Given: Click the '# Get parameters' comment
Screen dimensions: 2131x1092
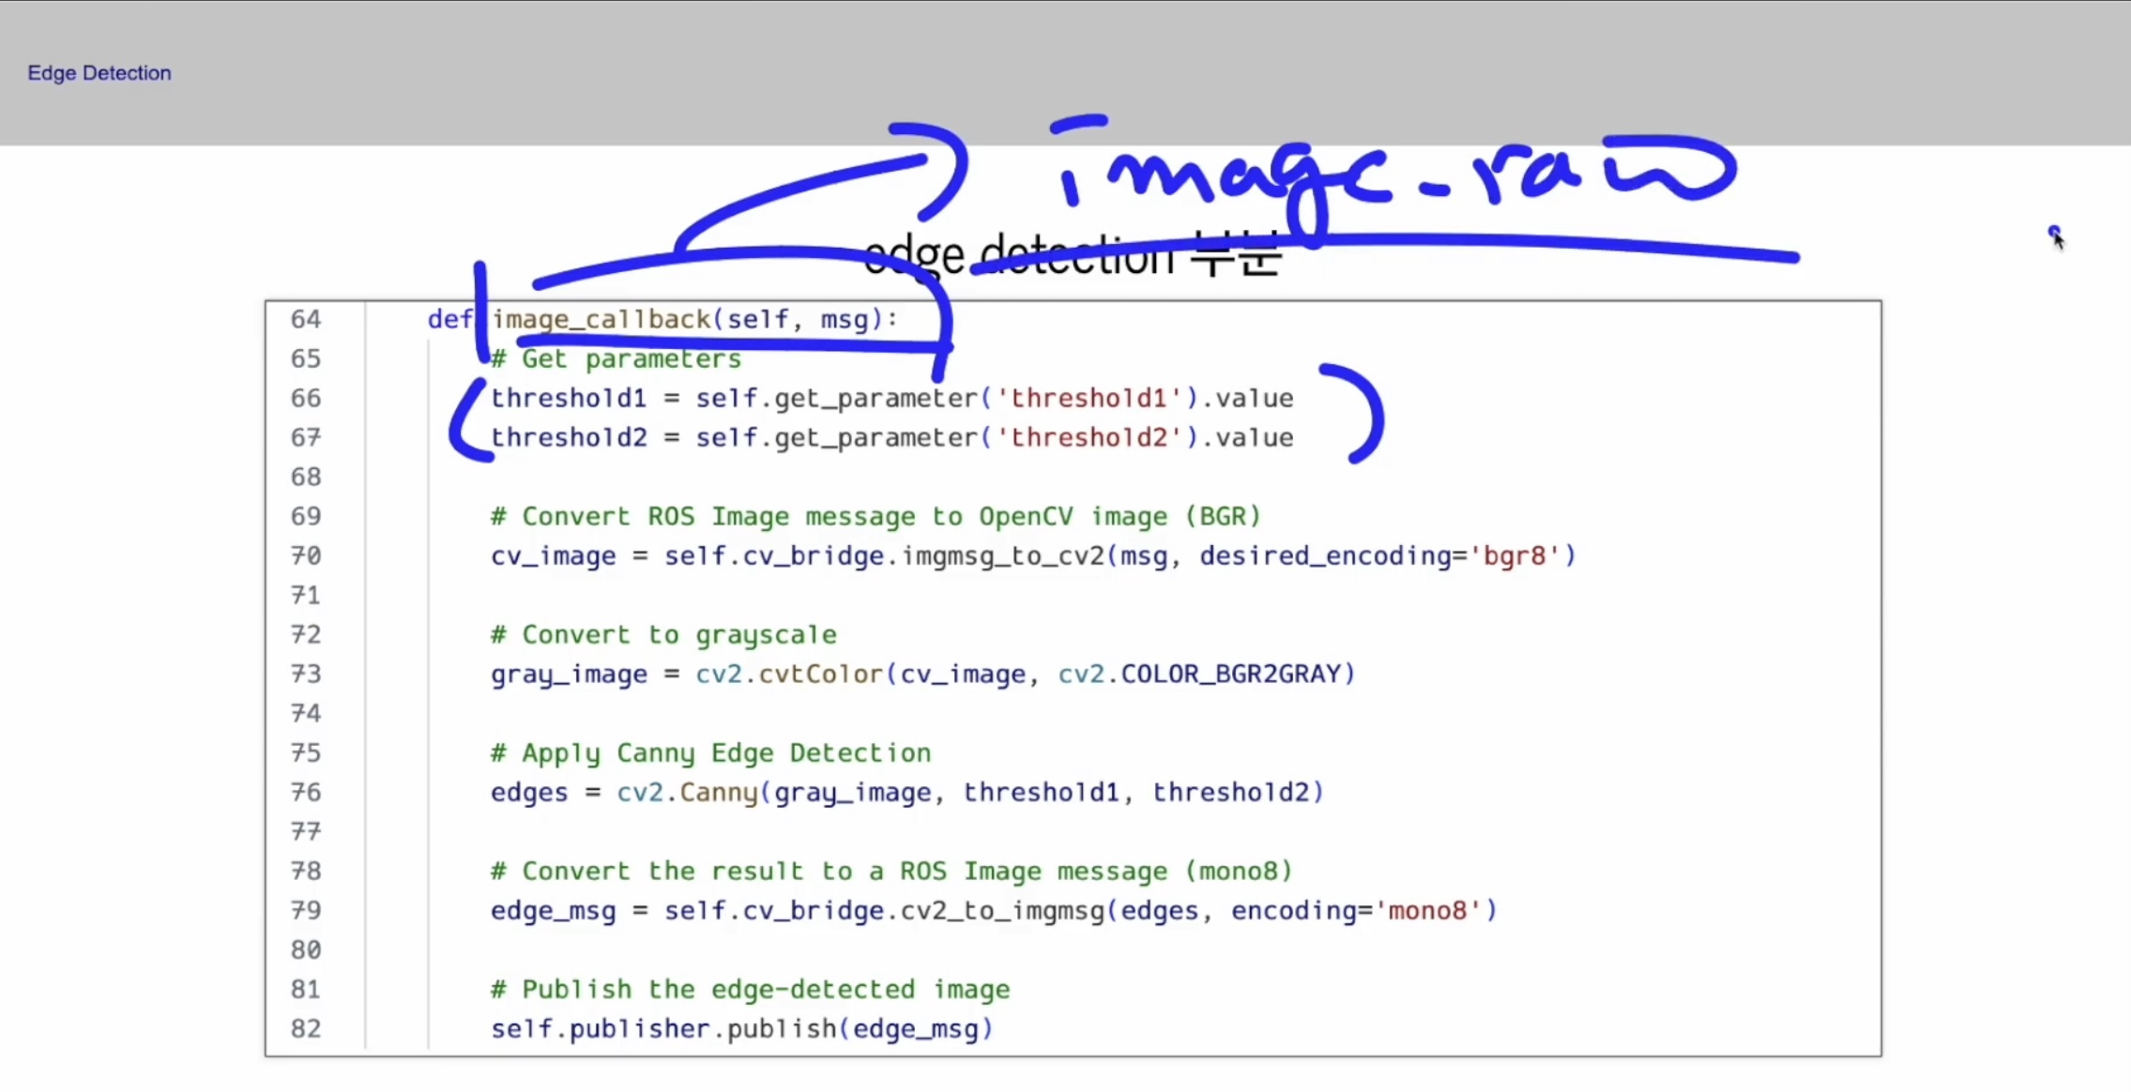Looking at the screenshot, I should point(616,359).
